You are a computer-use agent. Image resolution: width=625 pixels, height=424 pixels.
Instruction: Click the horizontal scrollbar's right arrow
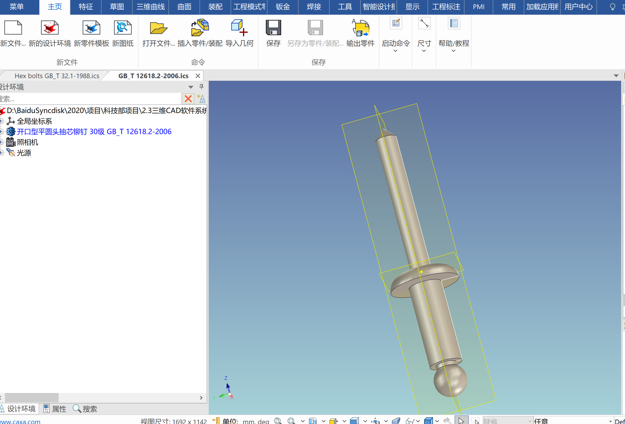coord(201,398)
